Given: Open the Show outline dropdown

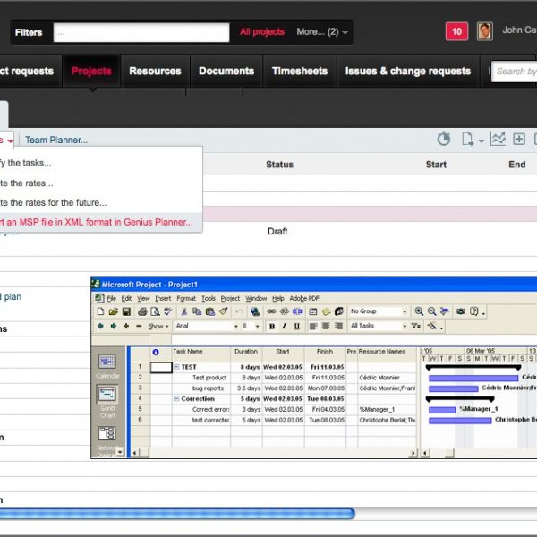Looking at the screenshot, I should pos(158,326).
